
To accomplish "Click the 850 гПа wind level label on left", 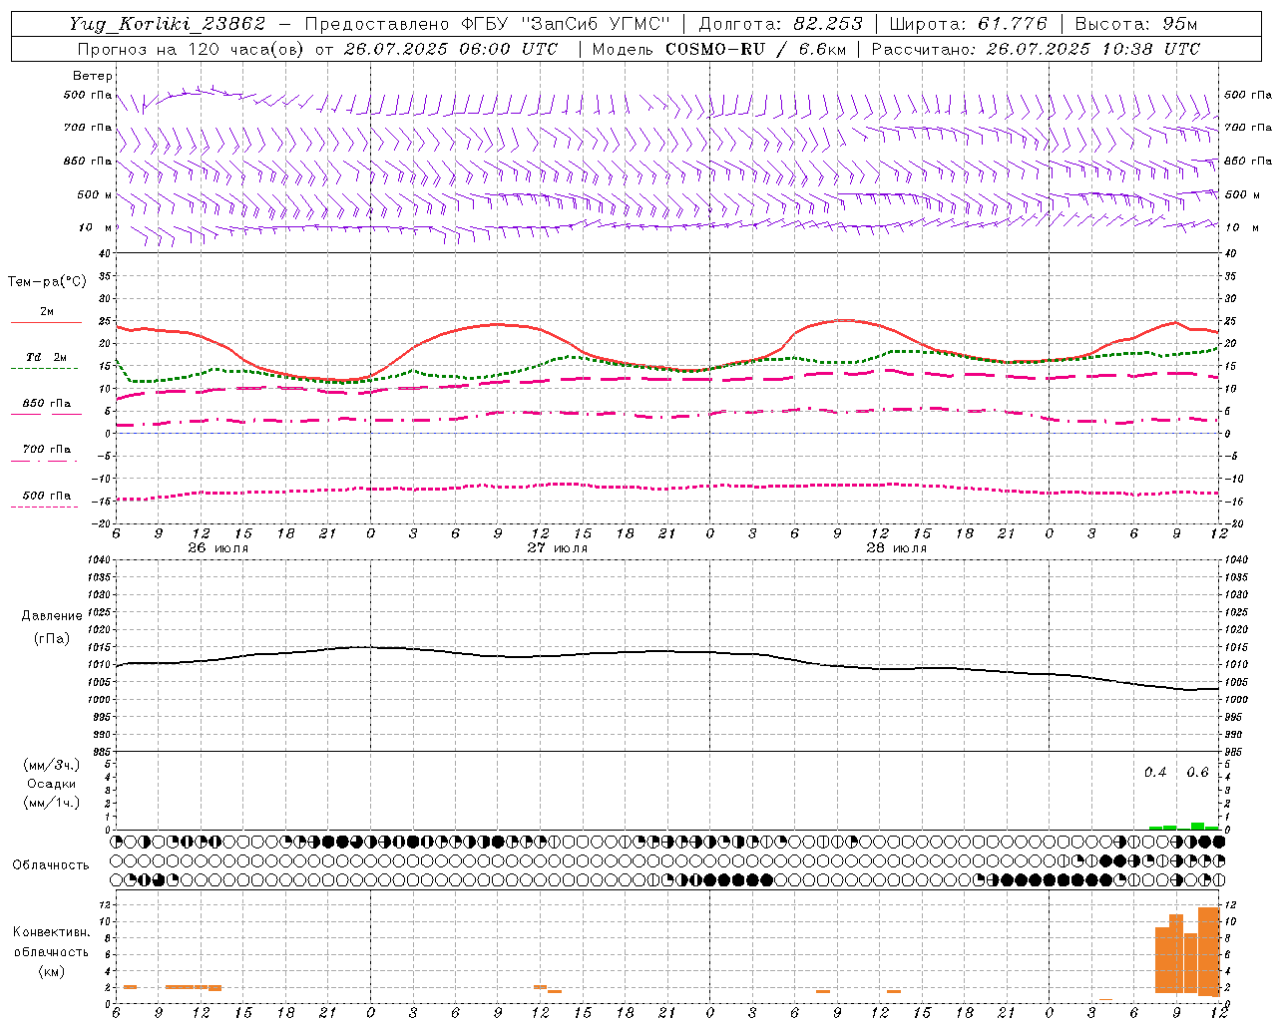I will click(x=88, y=161).
